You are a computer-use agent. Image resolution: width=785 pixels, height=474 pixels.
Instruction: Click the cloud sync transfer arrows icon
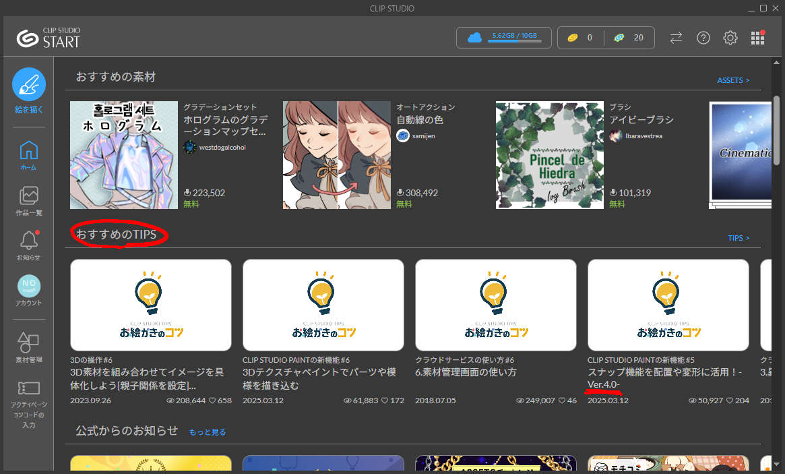click(676, 38)
